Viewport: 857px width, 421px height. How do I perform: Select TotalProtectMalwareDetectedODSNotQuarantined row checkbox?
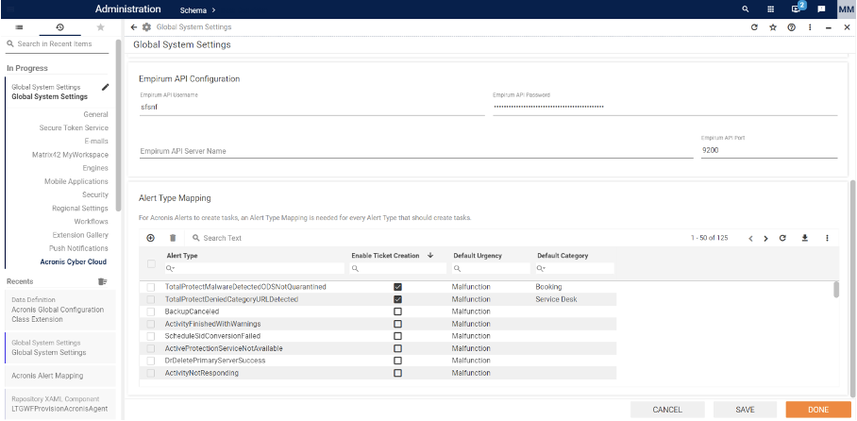[x=151, y=287]
